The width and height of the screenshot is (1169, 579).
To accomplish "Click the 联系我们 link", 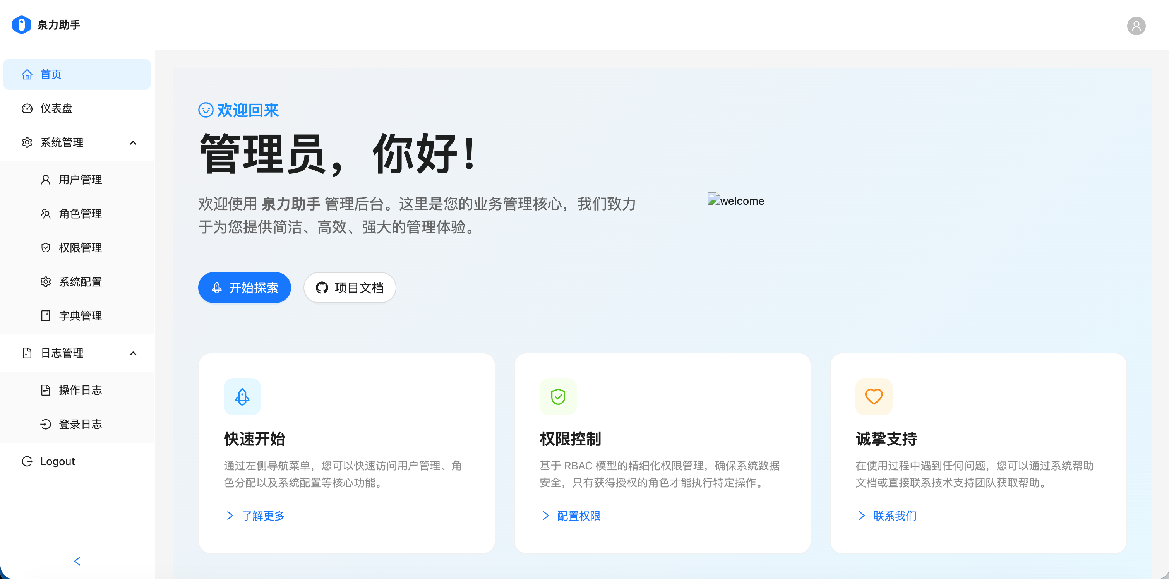I will point(895,516).
